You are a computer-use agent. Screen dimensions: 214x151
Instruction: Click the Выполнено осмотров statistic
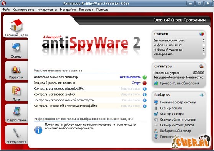tap(179, 40)
